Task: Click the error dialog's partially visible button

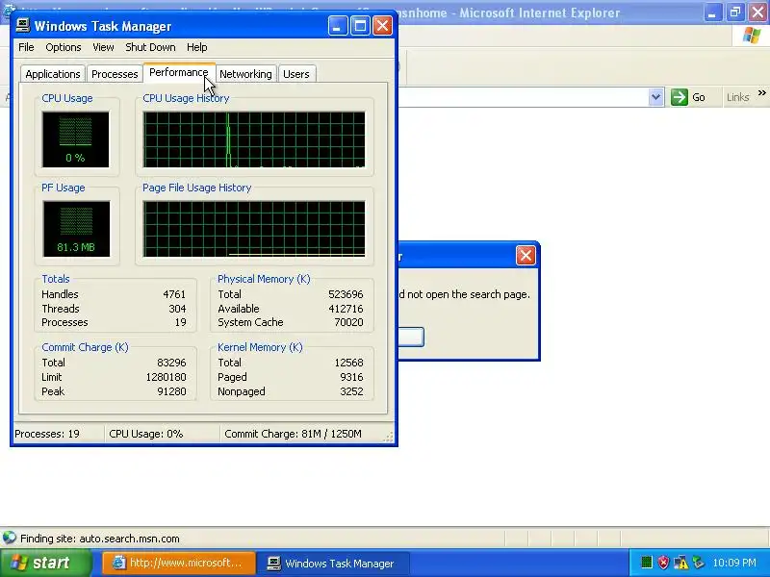Action: coord(411,338)
